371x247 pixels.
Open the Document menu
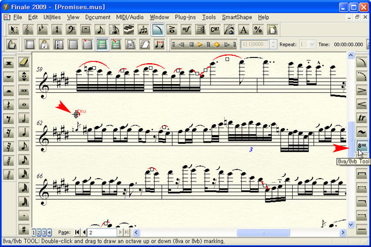pos(98,17)
